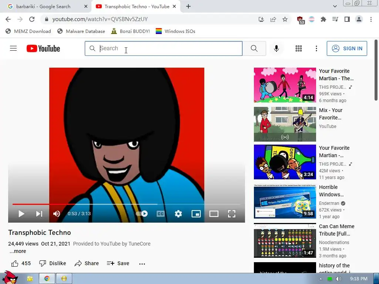Open the Mix - Your Favorite thumbnail
Viewport: 379px width, 284px height.
[x=285, y=124]
